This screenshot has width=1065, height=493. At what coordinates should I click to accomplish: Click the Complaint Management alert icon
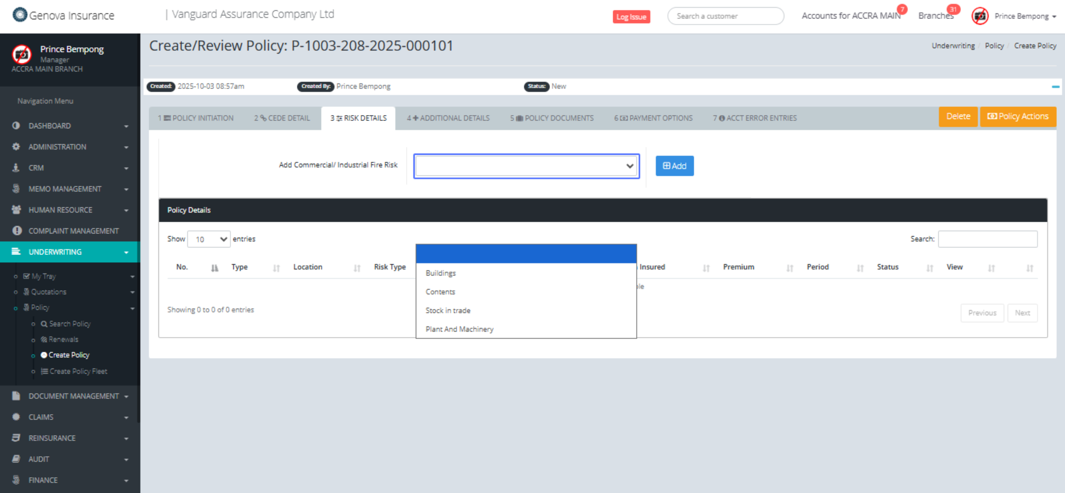[x=16, y=231]
